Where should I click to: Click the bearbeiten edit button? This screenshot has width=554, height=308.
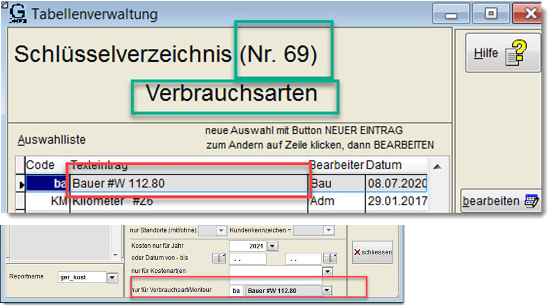point(500,201)
